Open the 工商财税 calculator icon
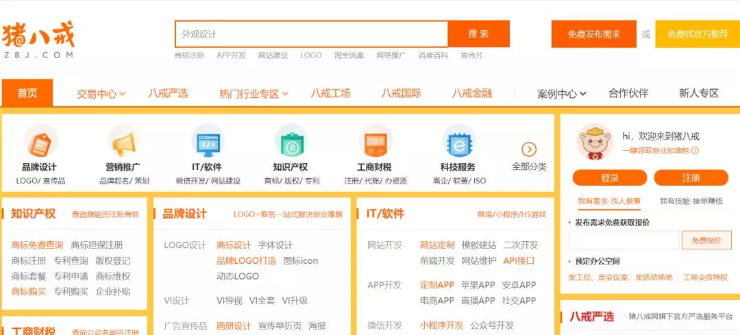 click(375, 142)
